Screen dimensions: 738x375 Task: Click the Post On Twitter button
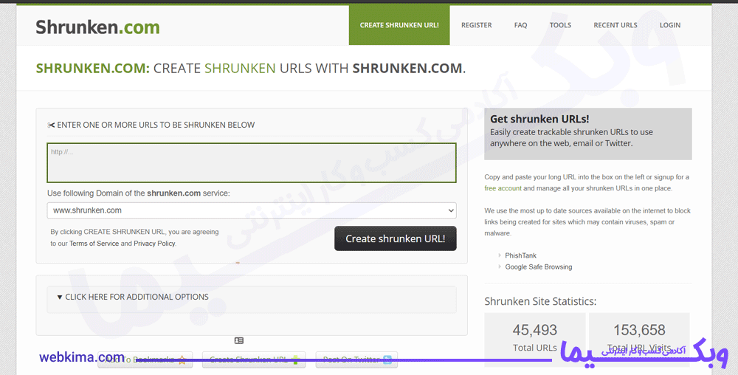(x=356, y=360)
